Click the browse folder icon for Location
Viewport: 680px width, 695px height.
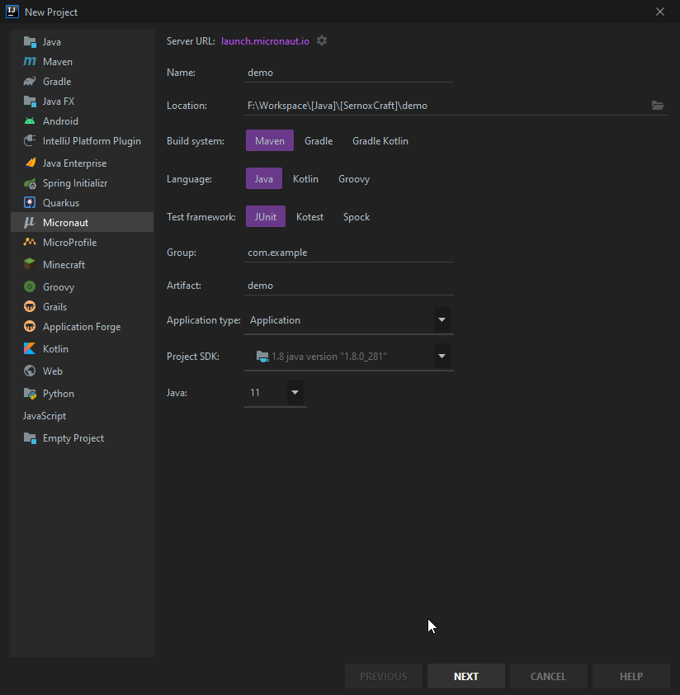[x=657, y=106]
